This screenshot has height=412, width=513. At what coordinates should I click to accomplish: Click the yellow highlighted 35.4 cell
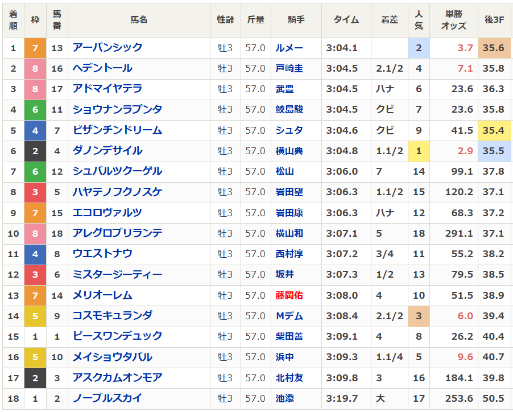[493, 130]
